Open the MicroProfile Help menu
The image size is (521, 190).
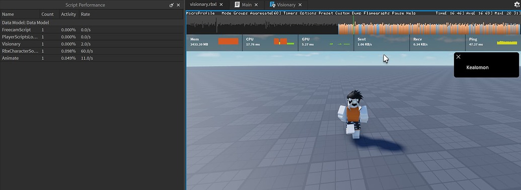[x=411, y=13]
